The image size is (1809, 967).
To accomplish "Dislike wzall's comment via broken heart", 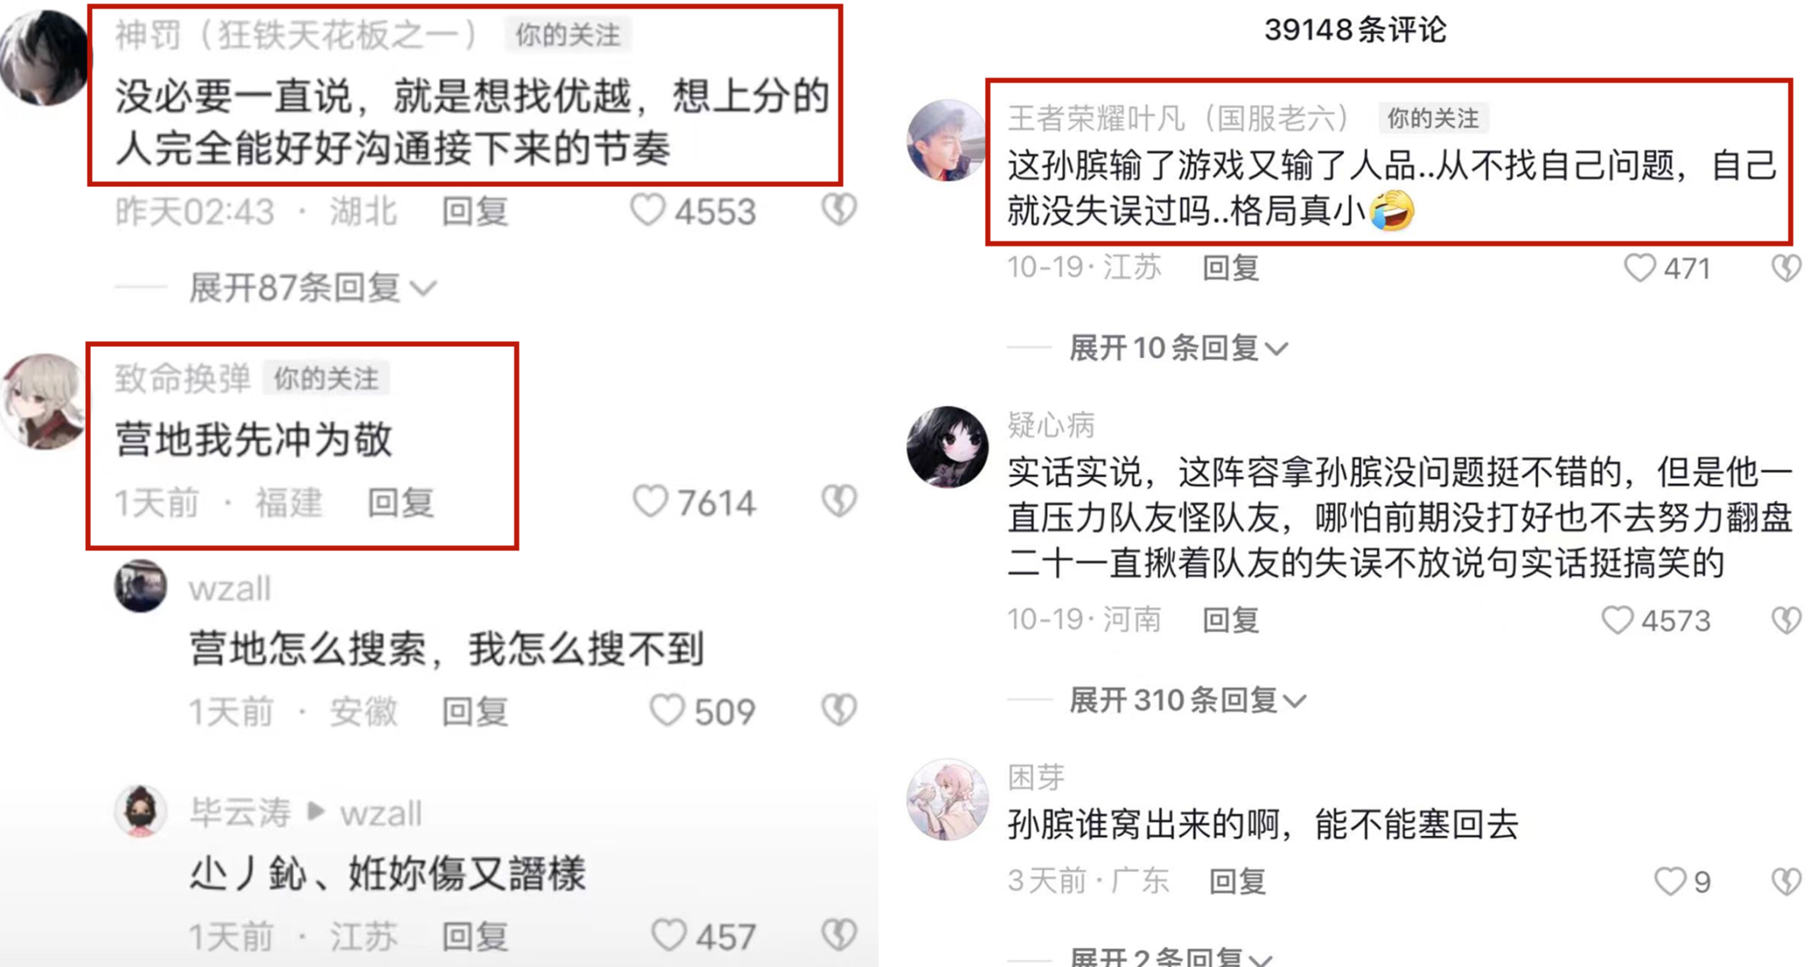I will 839,710.
